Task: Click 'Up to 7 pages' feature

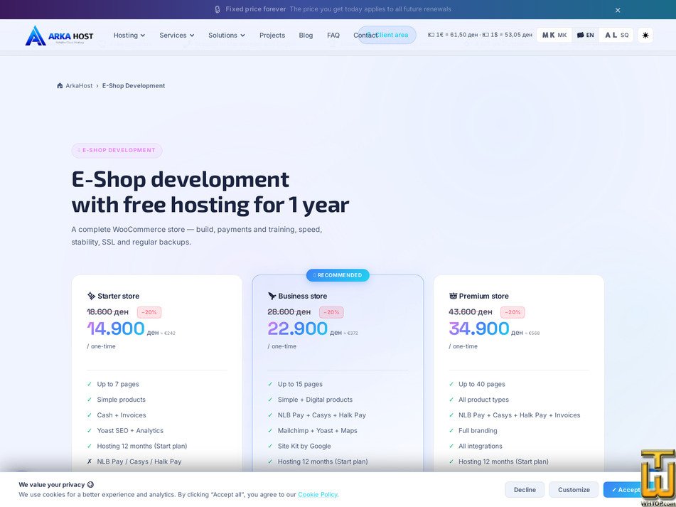Action: tap(118, 384)
